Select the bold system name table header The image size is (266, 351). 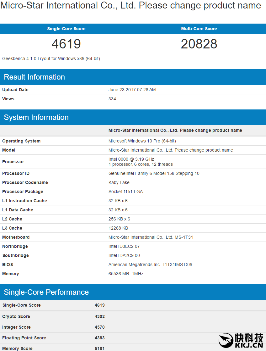pos(175,130)
